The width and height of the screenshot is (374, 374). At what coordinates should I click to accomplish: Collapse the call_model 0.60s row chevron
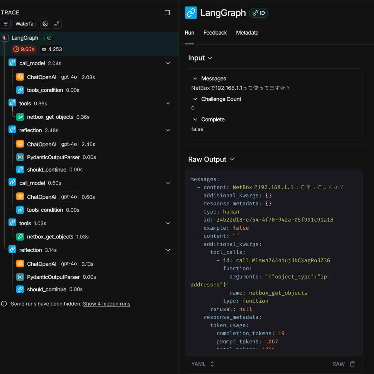(x=168, y=183)
